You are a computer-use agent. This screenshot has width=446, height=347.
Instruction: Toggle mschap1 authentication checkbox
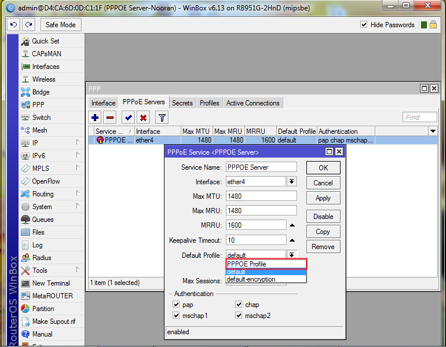(176, 316)
